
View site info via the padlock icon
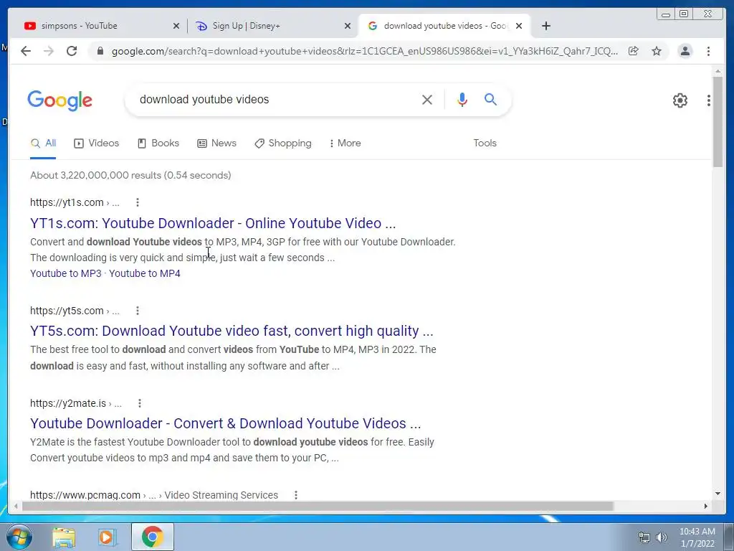pyautogui.click(x=100, y=51)
